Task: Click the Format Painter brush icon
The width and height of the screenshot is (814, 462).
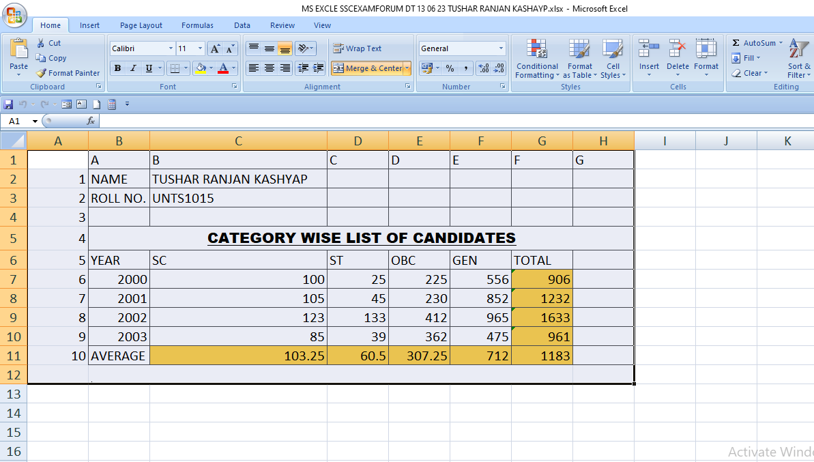Action: (x=42, y=73)
